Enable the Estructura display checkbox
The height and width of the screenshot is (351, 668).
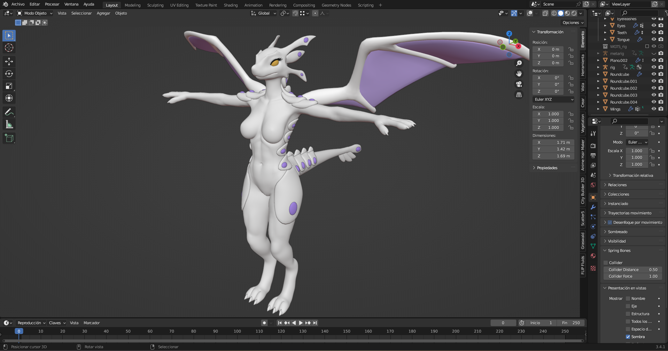click(x=628, y=314)
